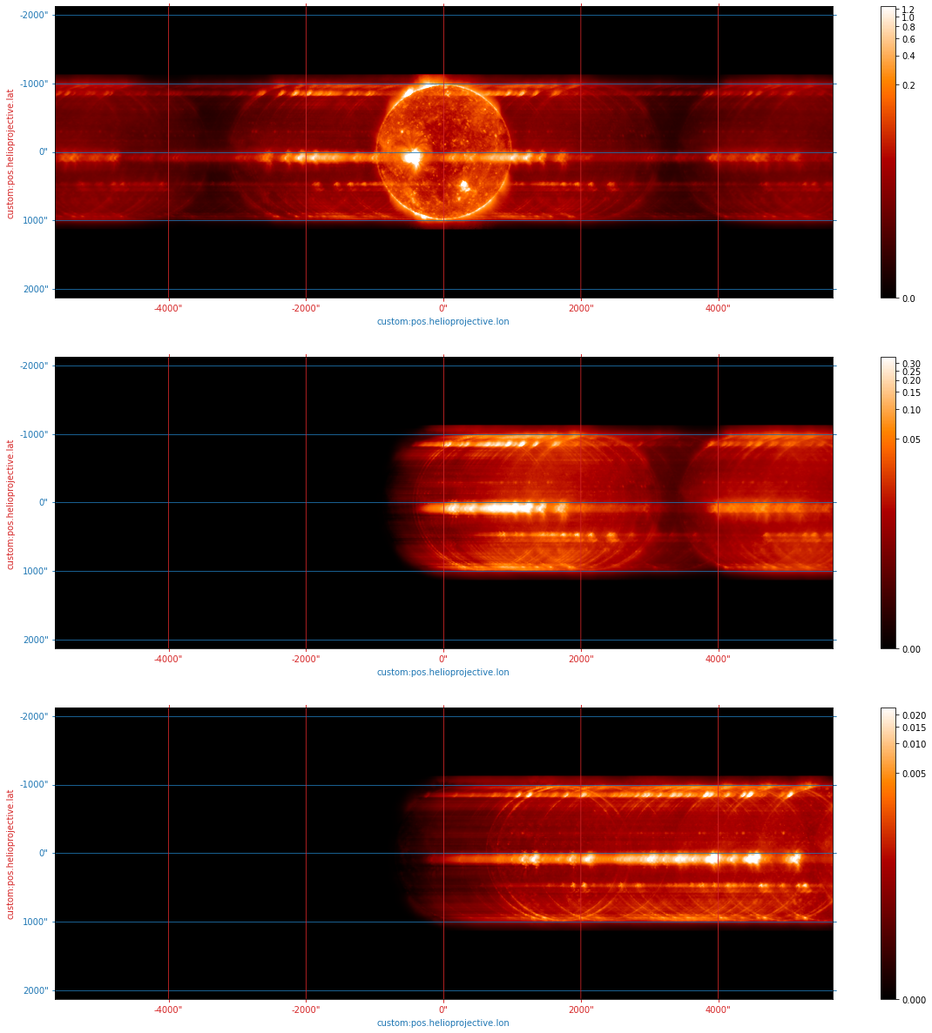The image size is (932, 1033).
Task: Click the 1.2 tick on the first colorbar
Action: [x=908, y=10]
